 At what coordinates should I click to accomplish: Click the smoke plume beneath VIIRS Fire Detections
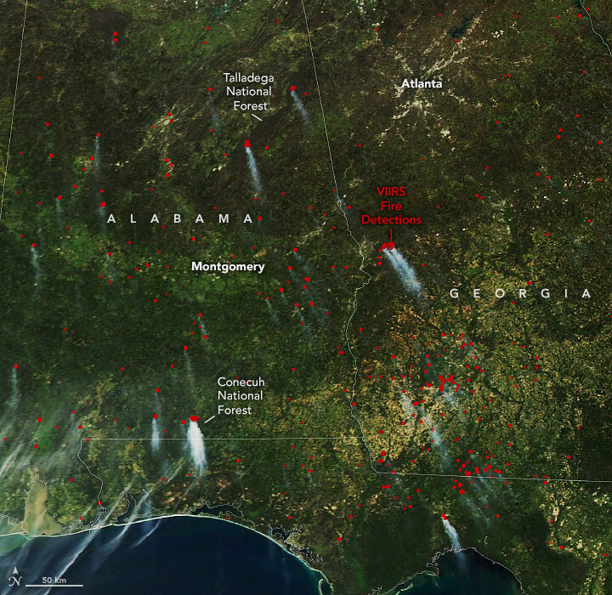click(x=404, y=272)
